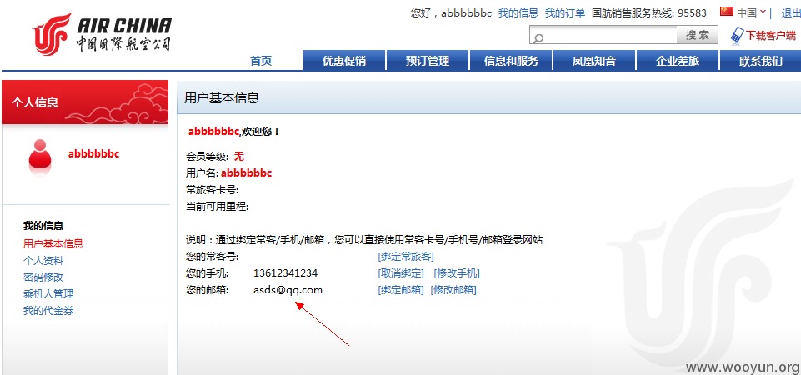Click the Air China phoenix logo
Viewport: 801px width, 375px height.
click(51, 34)
